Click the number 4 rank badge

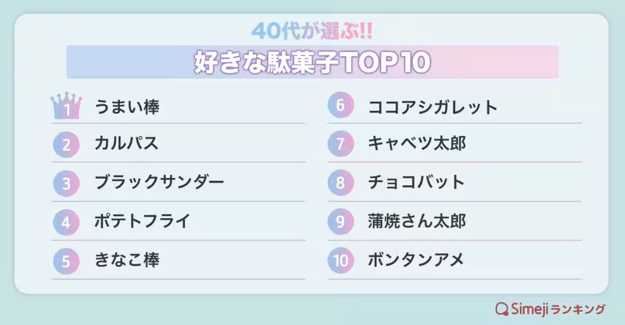66,222
